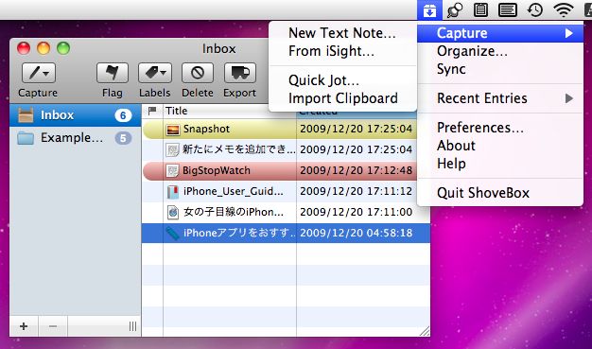Click the clipboard menu bar icon
Image resolution: width=592 pixels, height=349 pixels.
coord(480,10)
